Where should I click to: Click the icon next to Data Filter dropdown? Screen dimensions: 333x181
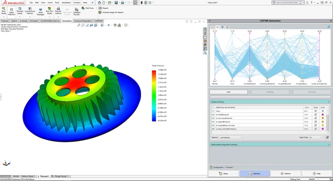click(327, 137)
